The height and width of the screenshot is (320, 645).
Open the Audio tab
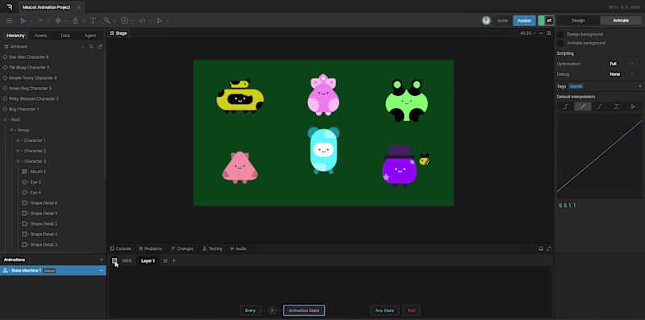(238, 249)
